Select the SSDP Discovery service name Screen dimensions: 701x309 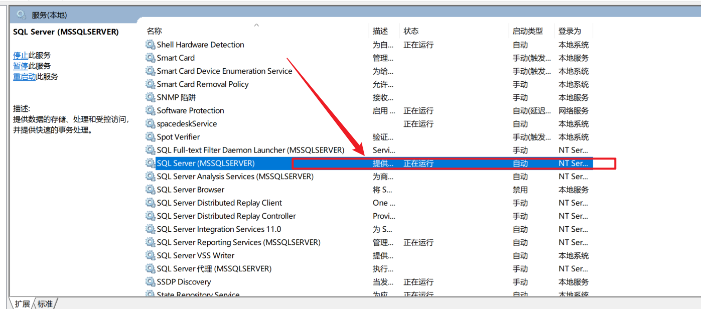coord(184,282)
